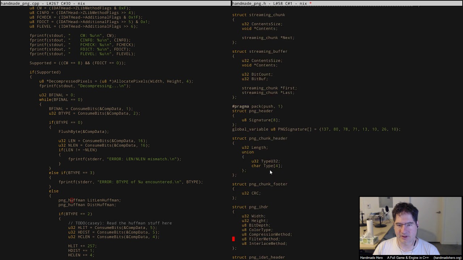Click the text 'struct png_header'
The width and height of the screenshot is (463, 260).
tap(252, 111)
